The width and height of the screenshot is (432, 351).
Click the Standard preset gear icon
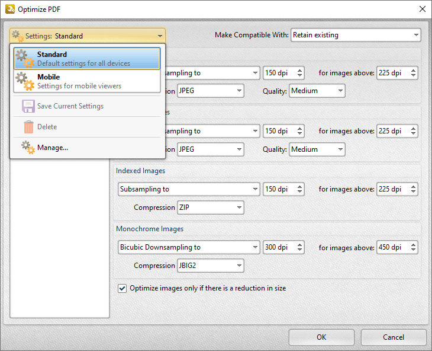[x=25, y=59]
